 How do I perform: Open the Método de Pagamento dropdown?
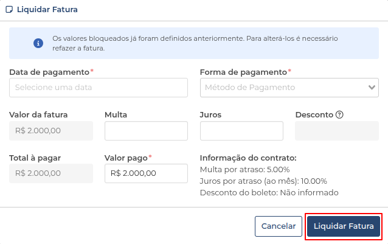[x=289, y=88]
